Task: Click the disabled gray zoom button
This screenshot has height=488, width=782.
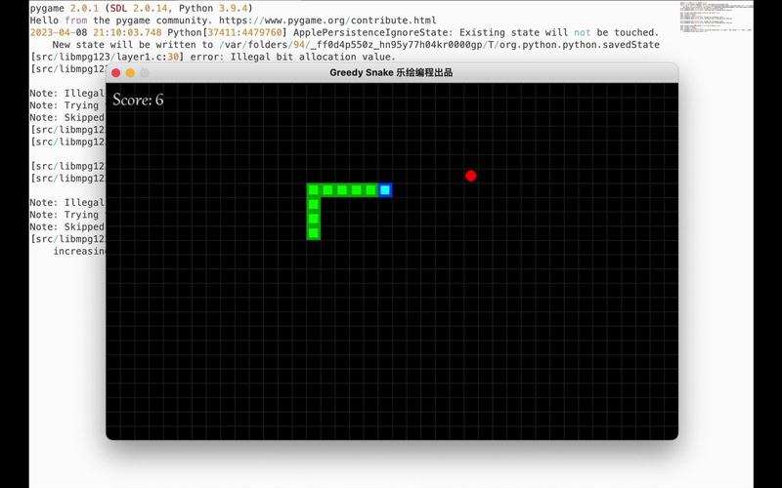Action: [144, 73]
